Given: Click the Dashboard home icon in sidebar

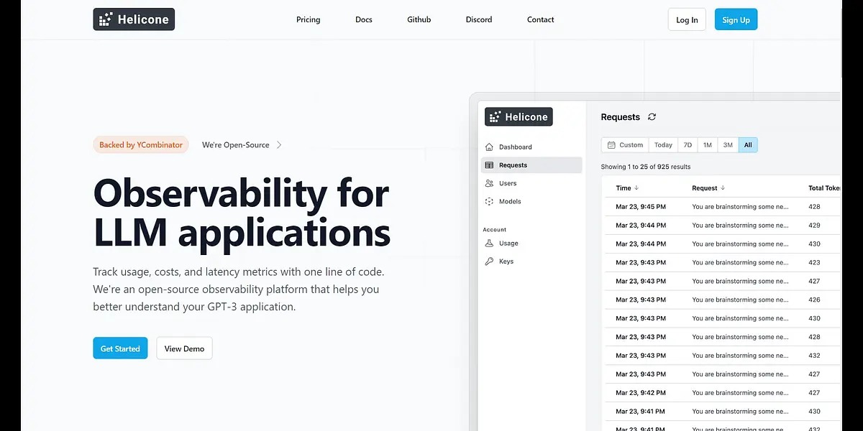Looking at the screenshot, I should (x=490, y=147).
